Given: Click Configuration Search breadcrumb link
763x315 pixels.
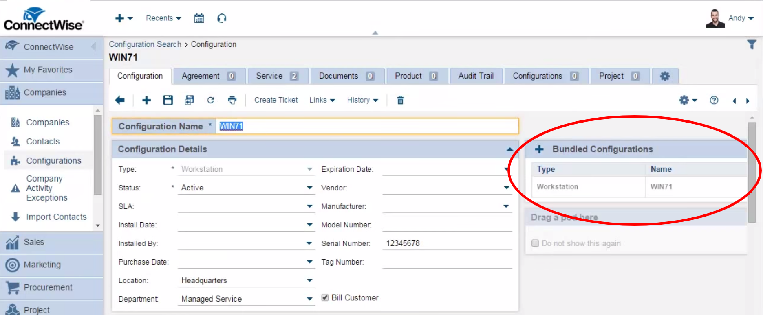Looking at the screenshot, I should point(145,44).
